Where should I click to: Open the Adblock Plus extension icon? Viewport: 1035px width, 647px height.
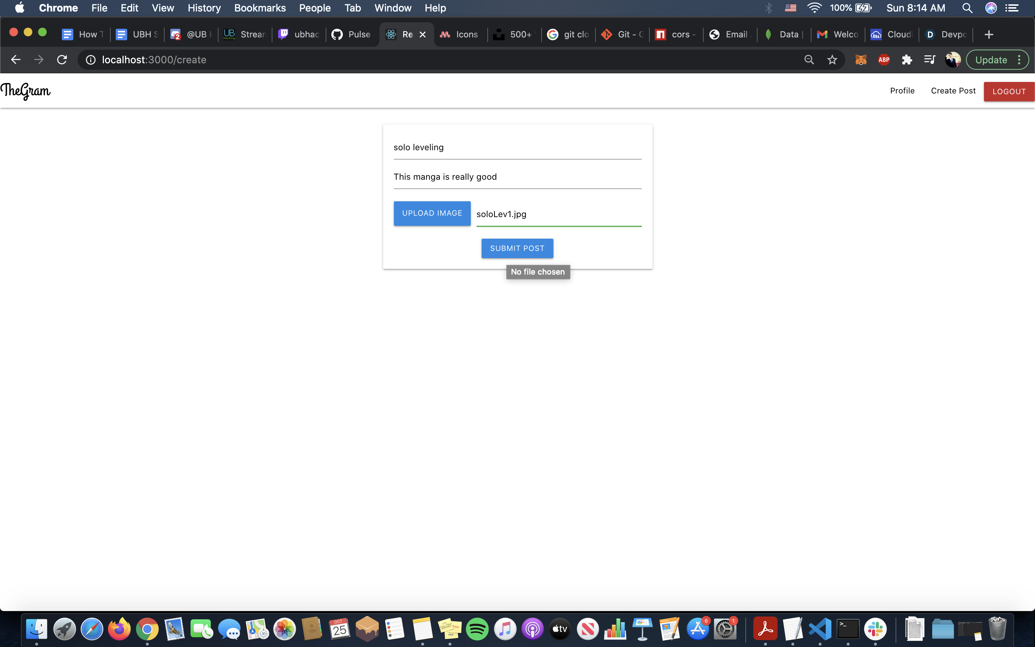point(884,60)
